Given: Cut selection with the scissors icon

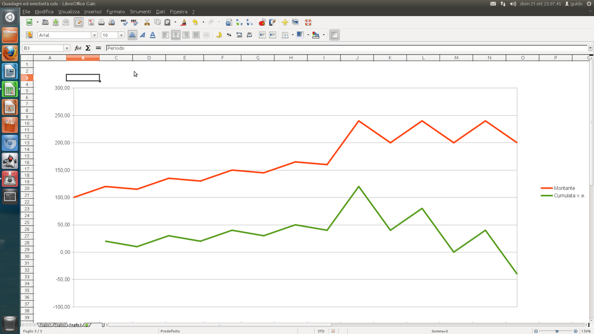Looking at the screenshot, I should [147, 22].
